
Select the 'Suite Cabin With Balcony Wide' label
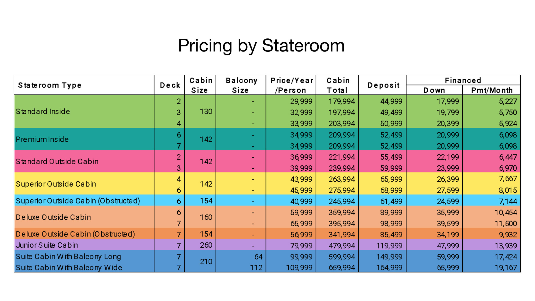pyautogui.click(x=69, y=268)
